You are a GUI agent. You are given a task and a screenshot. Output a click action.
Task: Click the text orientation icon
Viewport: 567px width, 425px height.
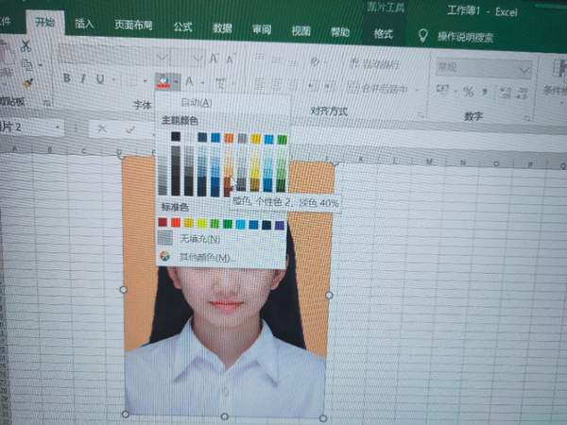315,62
